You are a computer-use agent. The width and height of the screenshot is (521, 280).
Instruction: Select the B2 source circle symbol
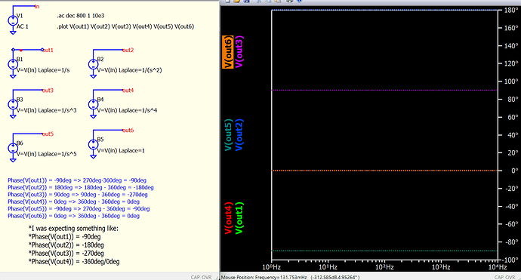tap(94, 64)
